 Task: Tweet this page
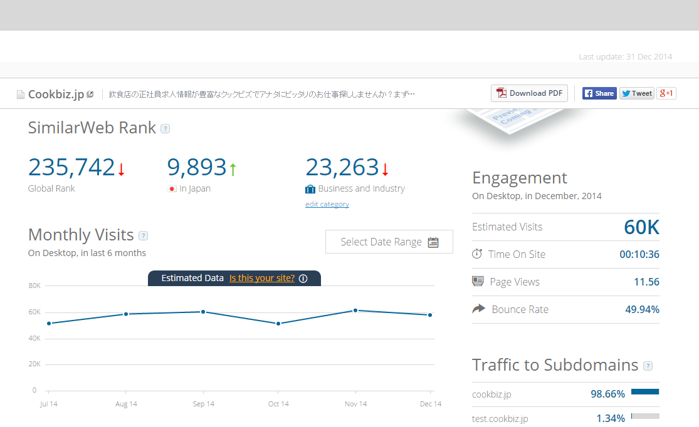pyautogui.click(x=636, y=93)
